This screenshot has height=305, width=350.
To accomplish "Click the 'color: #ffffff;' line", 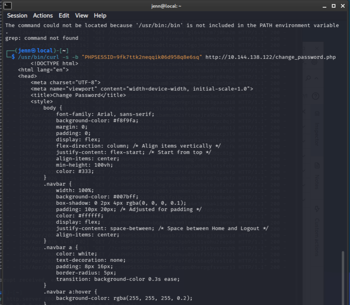I will point(80,216).
